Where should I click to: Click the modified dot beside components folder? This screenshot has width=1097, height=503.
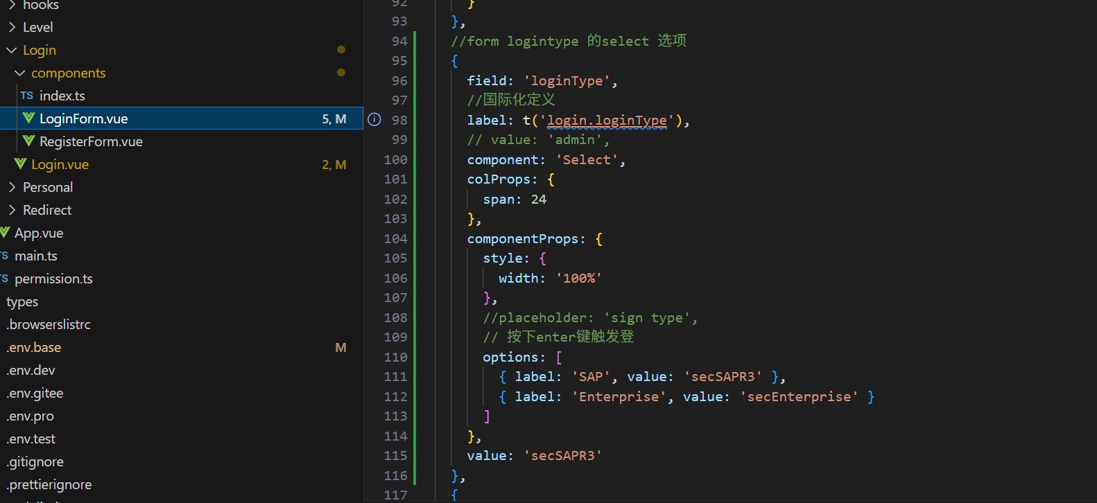pyautogui.click(x=340, y=72)
